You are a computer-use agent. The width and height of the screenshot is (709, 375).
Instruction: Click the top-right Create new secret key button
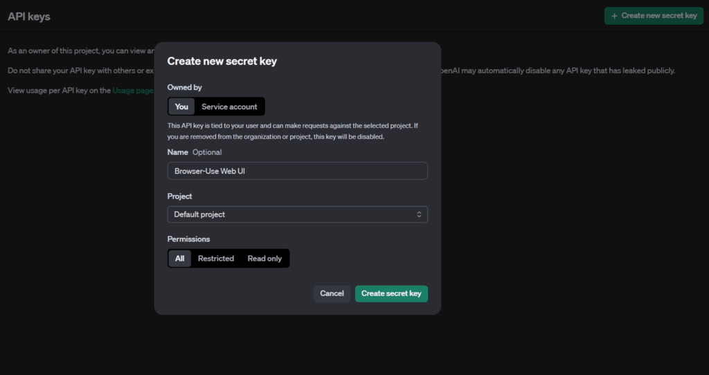point(654,15)
